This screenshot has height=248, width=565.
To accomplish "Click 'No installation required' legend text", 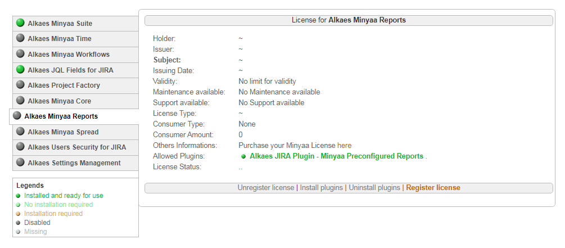I will tap(58, 205).
